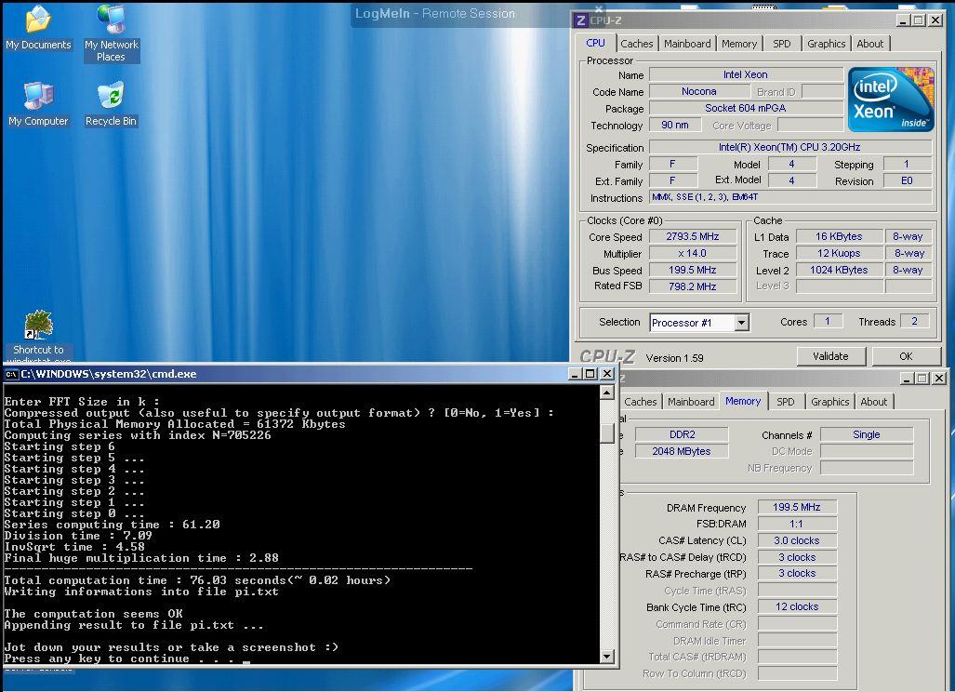
Task: Click the 3.0 clocks CAS latency value
Action: [797, 540]
